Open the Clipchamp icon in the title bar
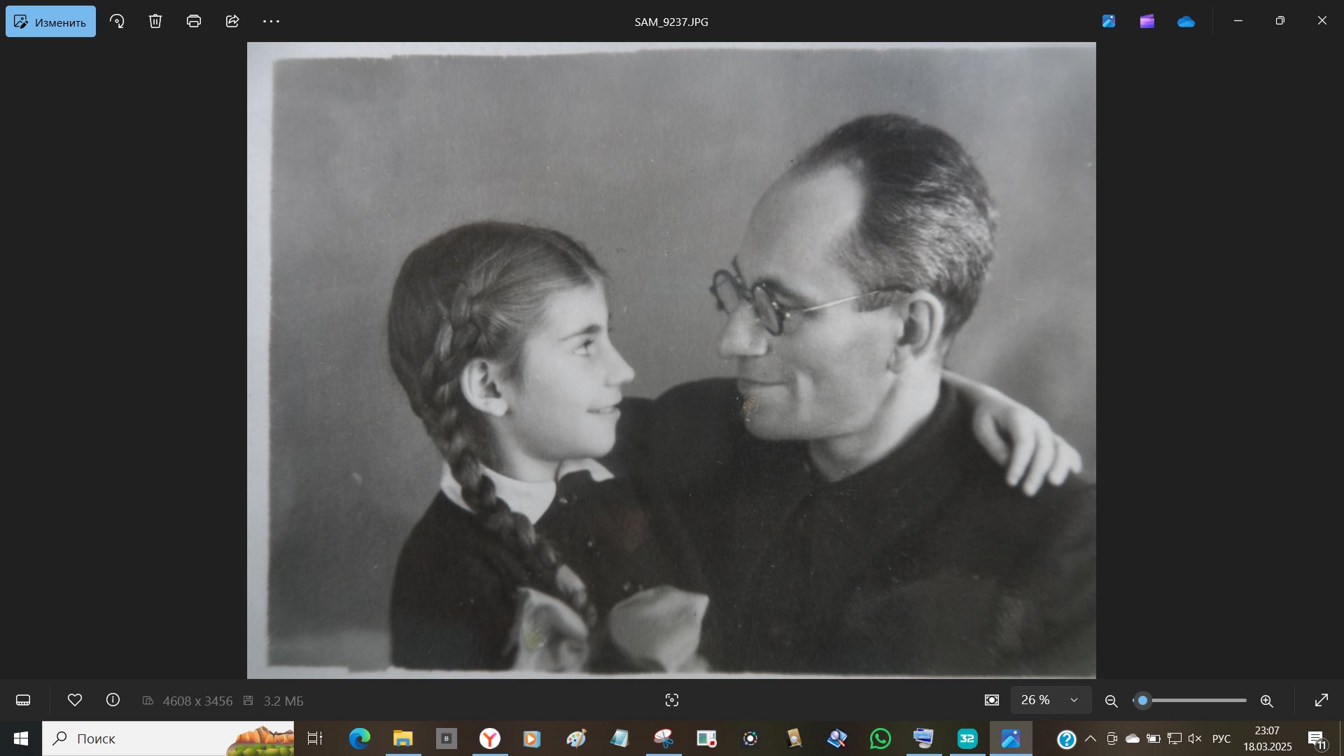Image resolution: width=1344 pixels, height=756 pixels. point(1147,21)
